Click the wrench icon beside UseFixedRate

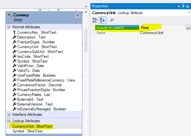[x=14, y=75]
